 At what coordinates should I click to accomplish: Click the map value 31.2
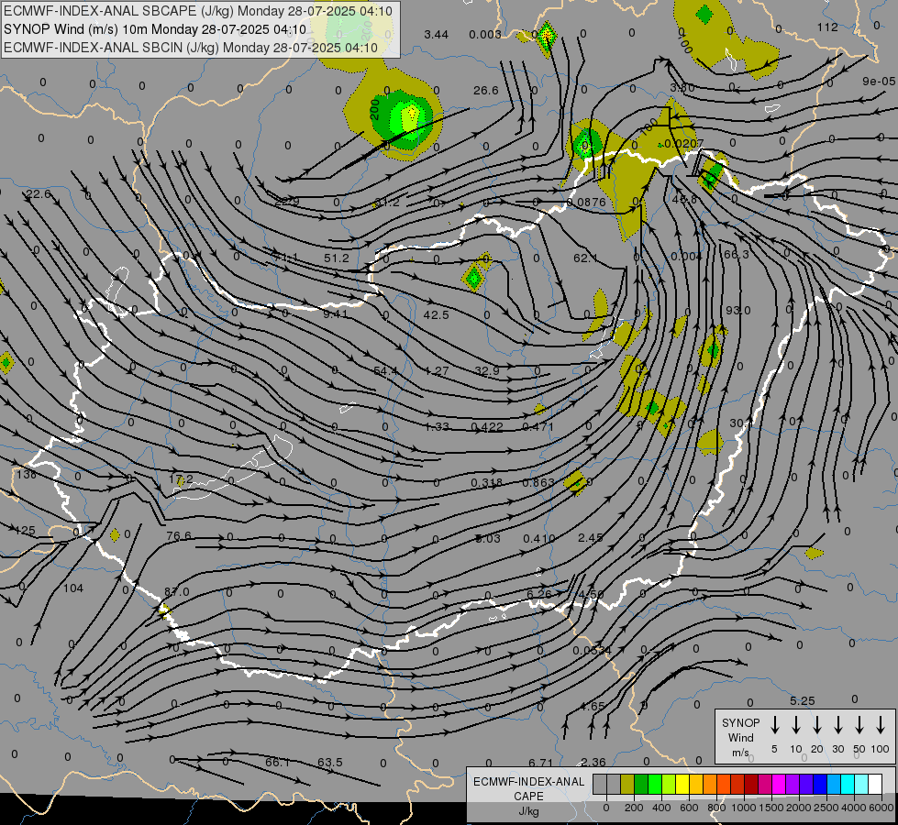click(387, 202)
